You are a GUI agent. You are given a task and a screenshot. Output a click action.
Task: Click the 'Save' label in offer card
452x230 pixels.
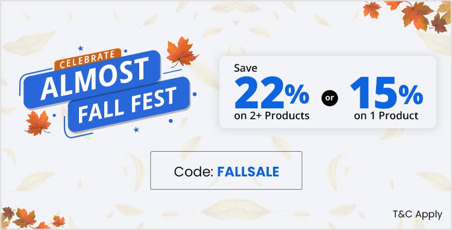point(245,68)
